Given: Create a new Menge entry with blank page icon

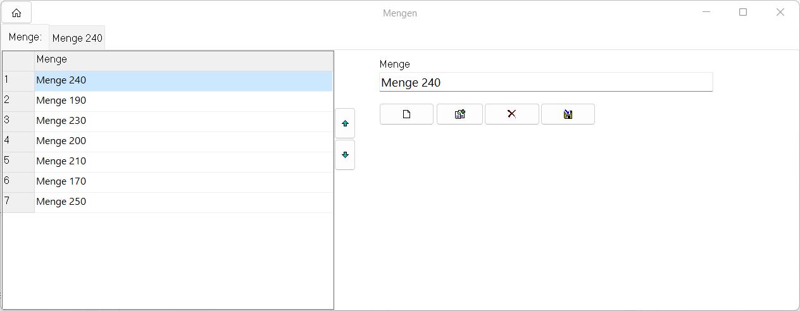Looking at the screenshot, I should click(x=406, y=114).
